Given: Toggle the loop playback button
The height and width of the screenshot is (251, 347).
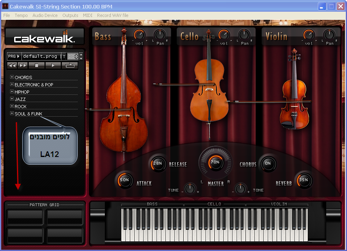Looking at the screenshot, I should click(70, 65).
